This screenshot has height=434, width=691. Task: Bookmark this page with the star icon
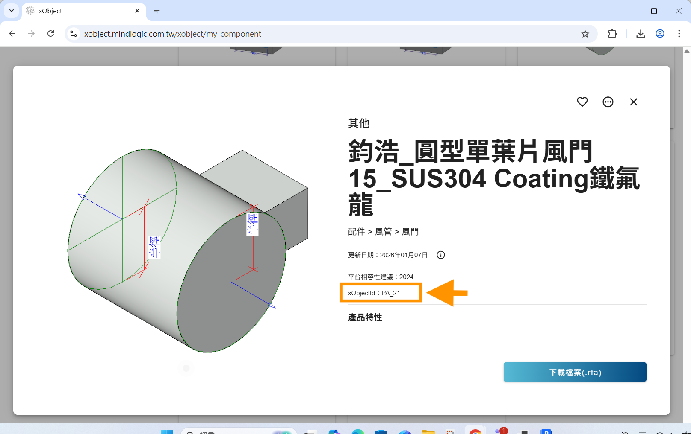click(x=585, y=34)
